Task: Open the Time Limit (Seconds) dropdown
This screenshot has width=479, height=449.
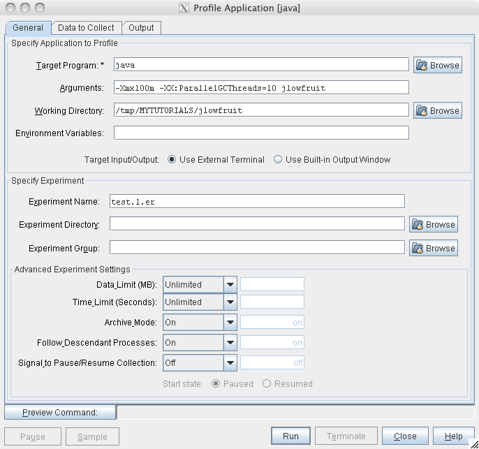Action: [200, 302]
